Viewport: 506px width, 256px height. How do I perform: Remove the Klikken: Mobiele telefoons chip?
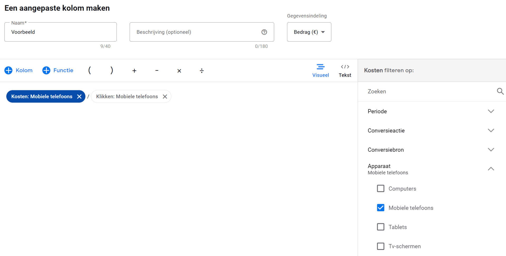click(165, 96)
